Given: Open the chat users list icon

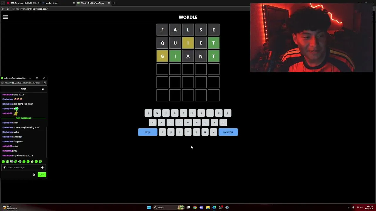Looking at the screenshot, I should (43, 89).
